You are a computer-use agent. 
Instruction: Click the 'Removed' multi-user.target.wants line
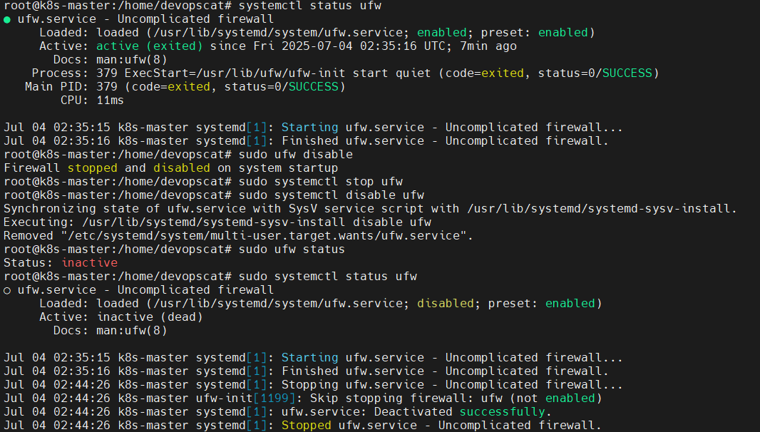tap(238, 236)
